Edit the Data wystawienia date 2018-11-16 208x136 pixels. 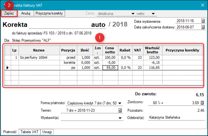point(185,21)
